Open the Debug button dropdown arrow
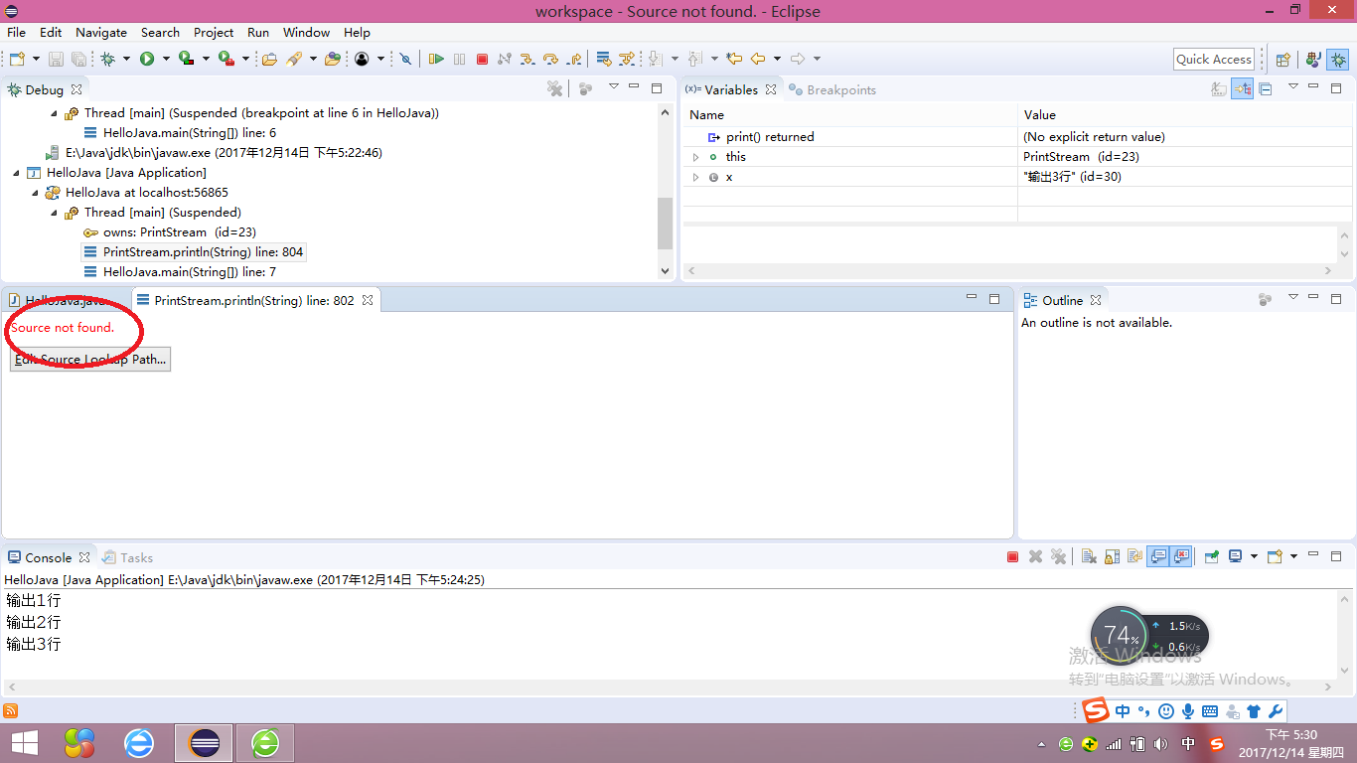 126,59
